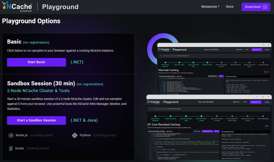Screen dimensions: 274x162
Task: Click '(coming soon)' next to Node.js
Action: point(42,135)
